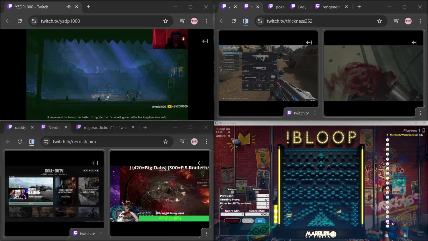Screen dimensions: 428x241
Task: Open a new tab in YZDP1000 window
Action: 88,7
